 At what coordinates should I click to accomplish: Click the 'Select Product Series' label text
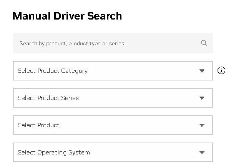(48, 98)
